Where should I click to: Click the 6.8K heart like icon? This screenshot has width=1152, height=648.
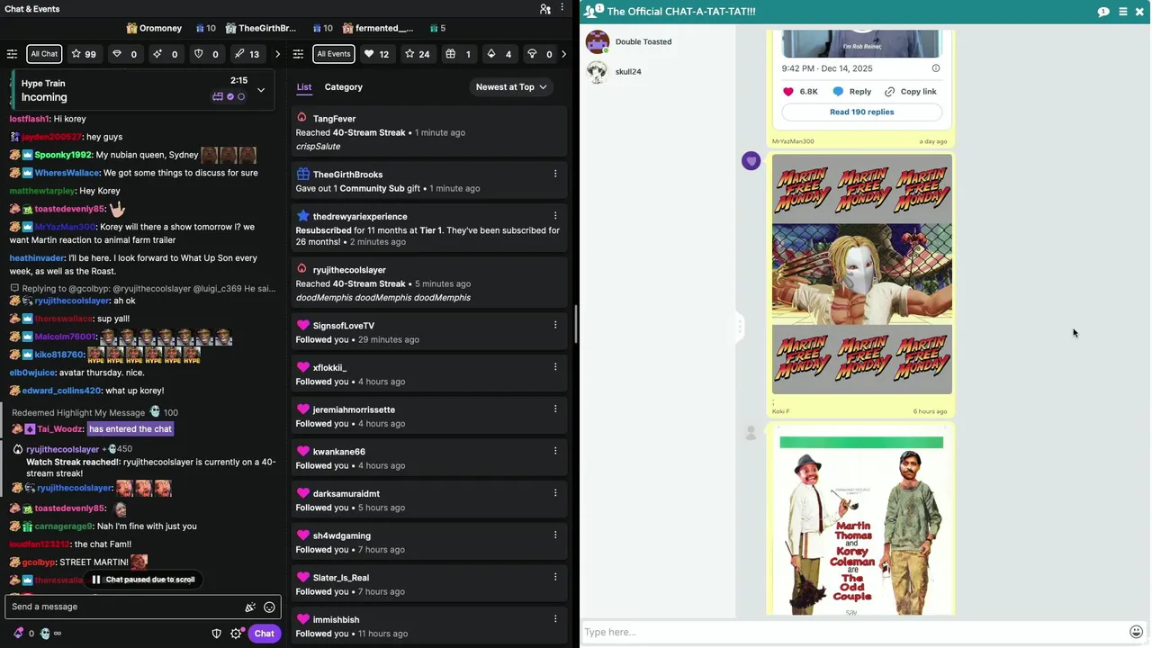788,92
